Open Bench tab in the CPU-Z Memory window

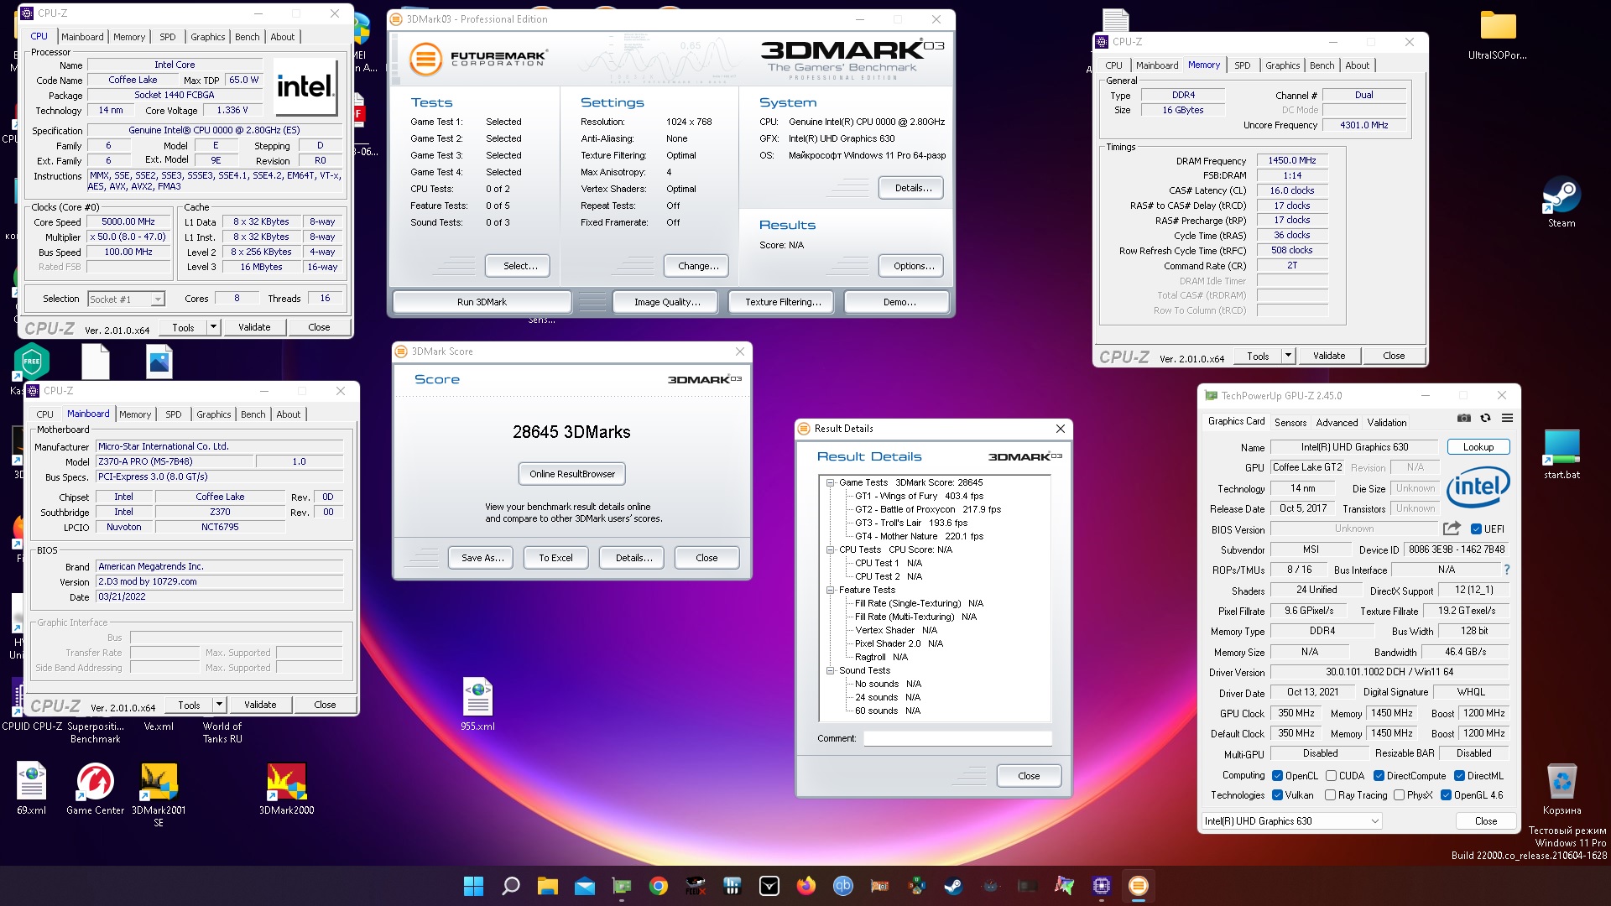(1322, 65)
